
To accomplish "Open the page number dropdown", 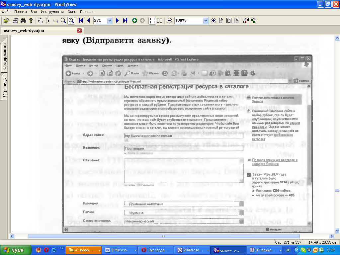I will click(x=110, y=21).
